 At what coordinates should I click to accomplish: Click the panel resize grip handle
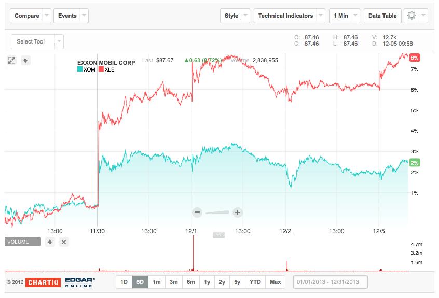(x=218, y=235)
